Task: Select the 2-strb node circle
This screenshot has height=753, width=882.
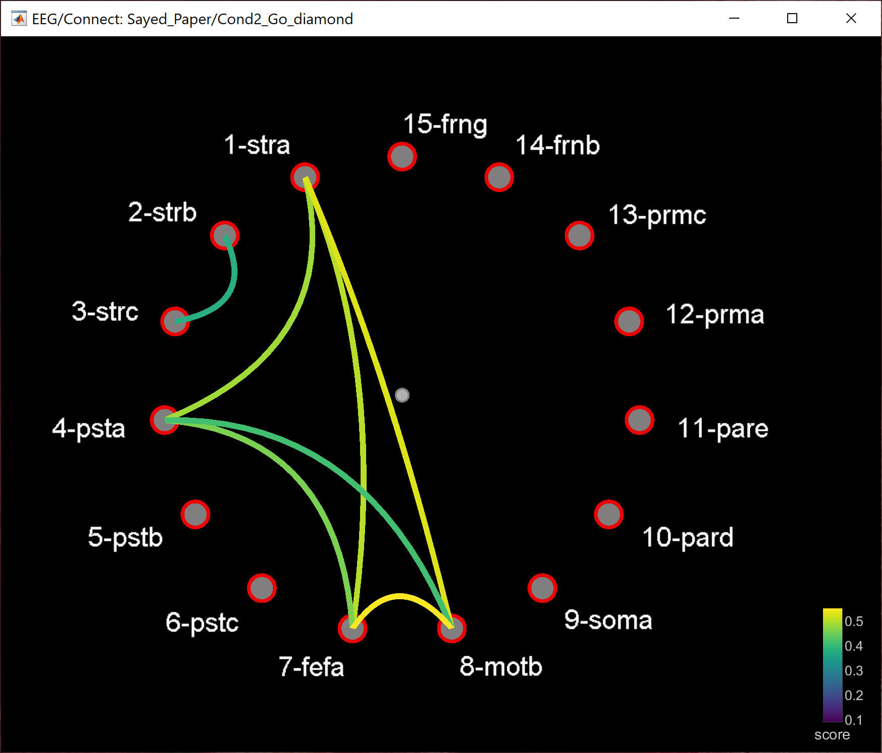Action: coord(224,235)
